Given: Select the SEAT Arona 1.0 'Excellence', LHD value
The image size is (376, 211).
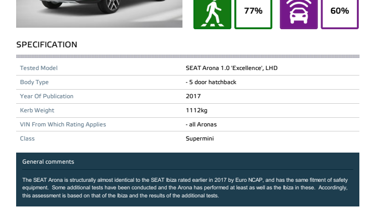Looking at the screenshot, I should tap(231, 68).
